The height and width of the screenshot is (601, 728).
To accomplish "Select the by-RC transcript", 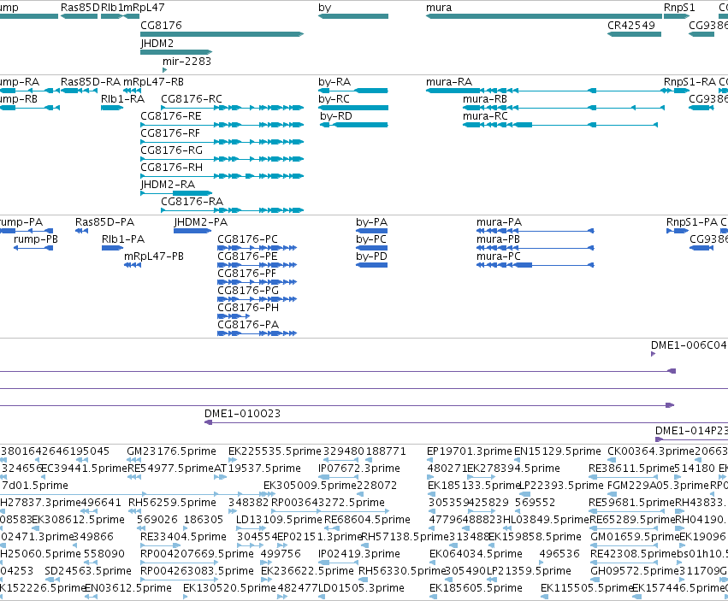I will click(x=353, y=108).
